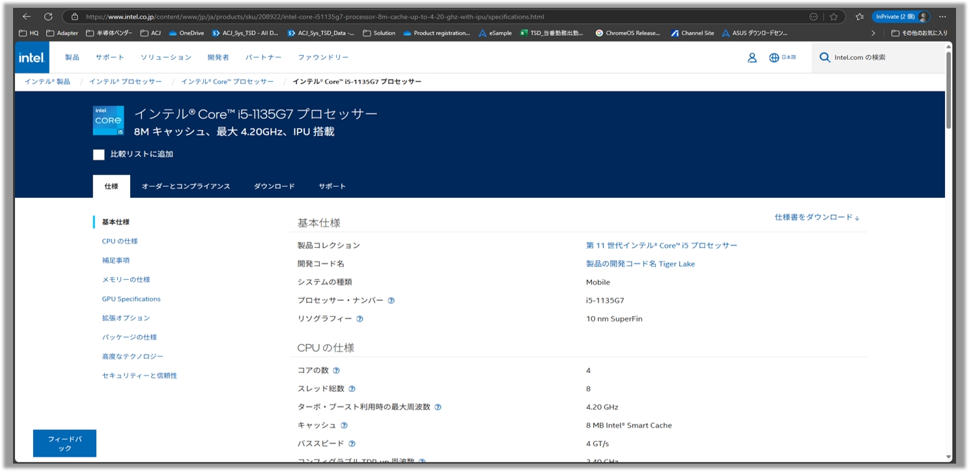Go to インテル® 製品 breadcrumb
This screenshot has height=474, width=971.
tap(47, 81)
